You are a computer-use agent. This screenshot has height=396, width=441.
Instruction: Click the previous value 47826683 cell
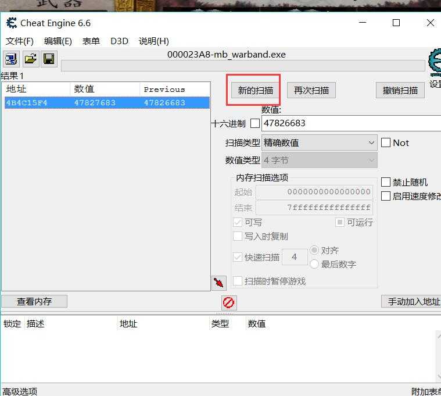164,103
